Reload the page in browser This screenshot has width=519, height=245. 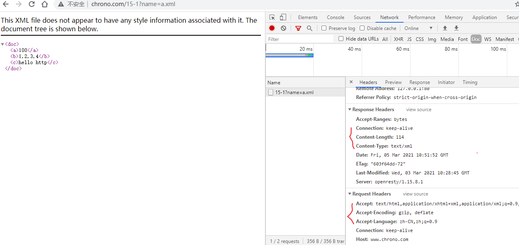[x=31, y=4]
